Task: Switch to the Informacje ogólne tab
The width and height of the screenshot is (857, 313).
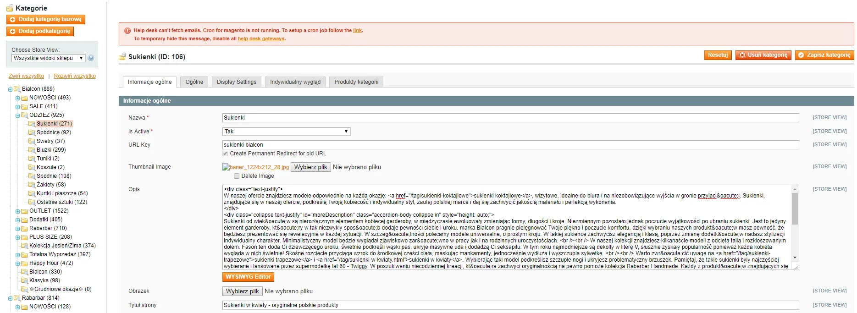Action: (x=150, y=82)
